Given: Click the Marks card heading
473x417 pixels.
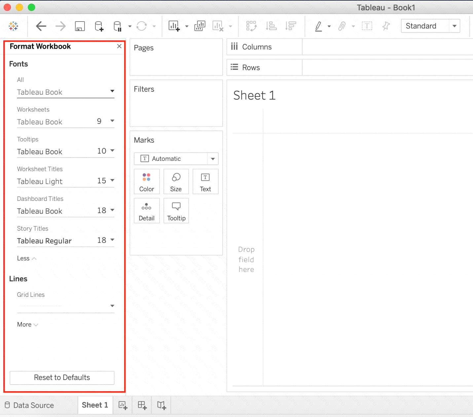Looking at the screenshot, I should [144, 140].
